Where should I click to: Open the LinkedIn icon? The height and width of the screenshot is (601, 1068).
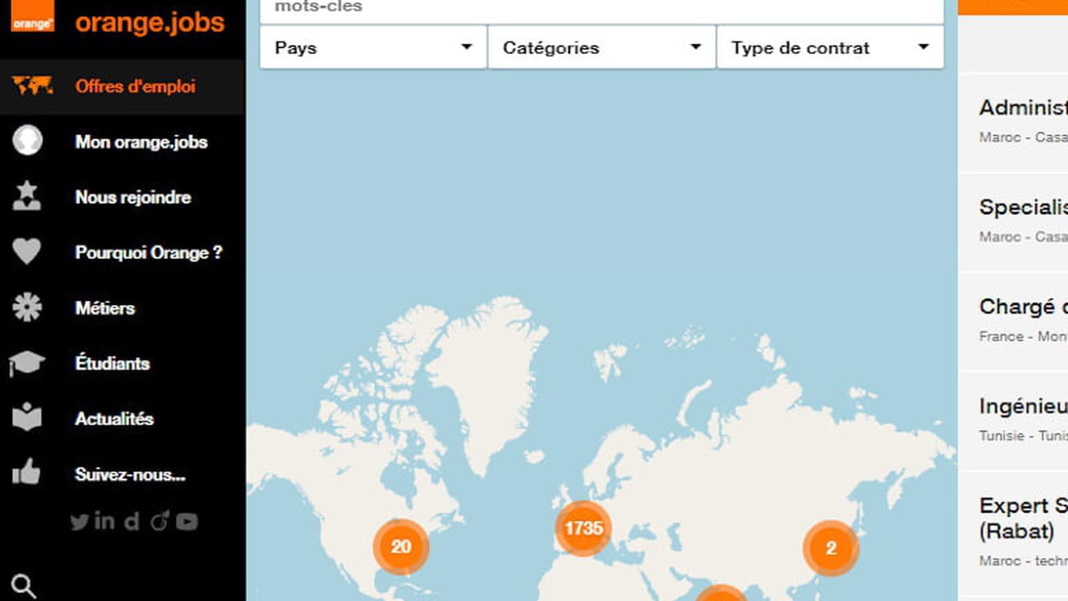pyautogui.click(x=105, y=520)
